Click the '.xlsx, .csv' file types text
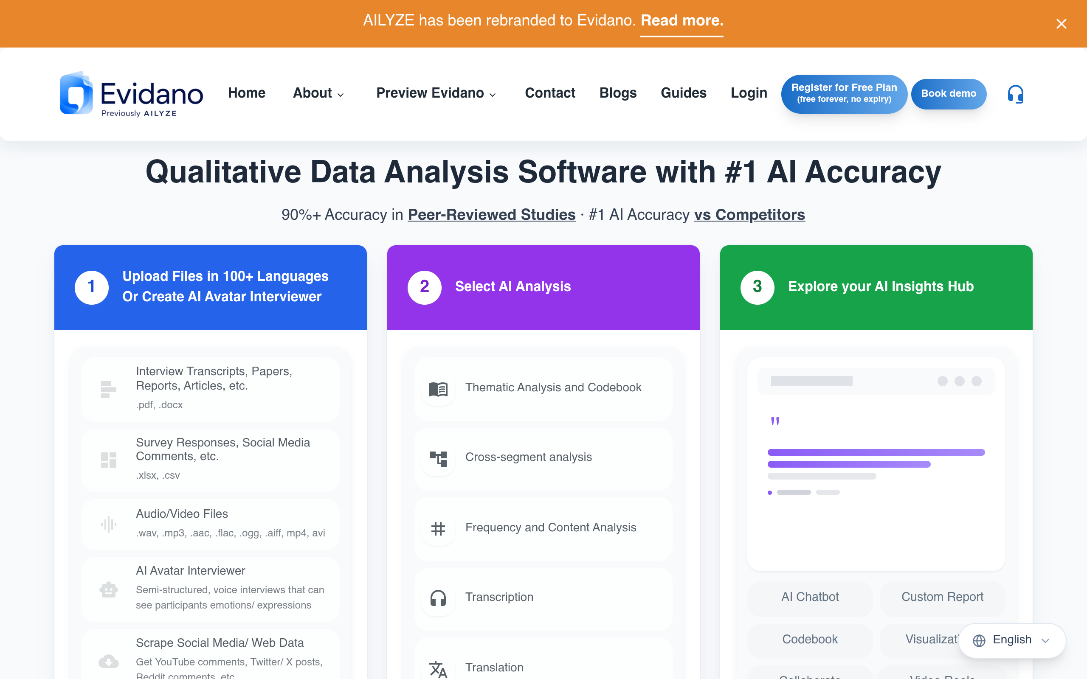The width and height of the screenshot is (1087, 679). click(x=158, y=476)
